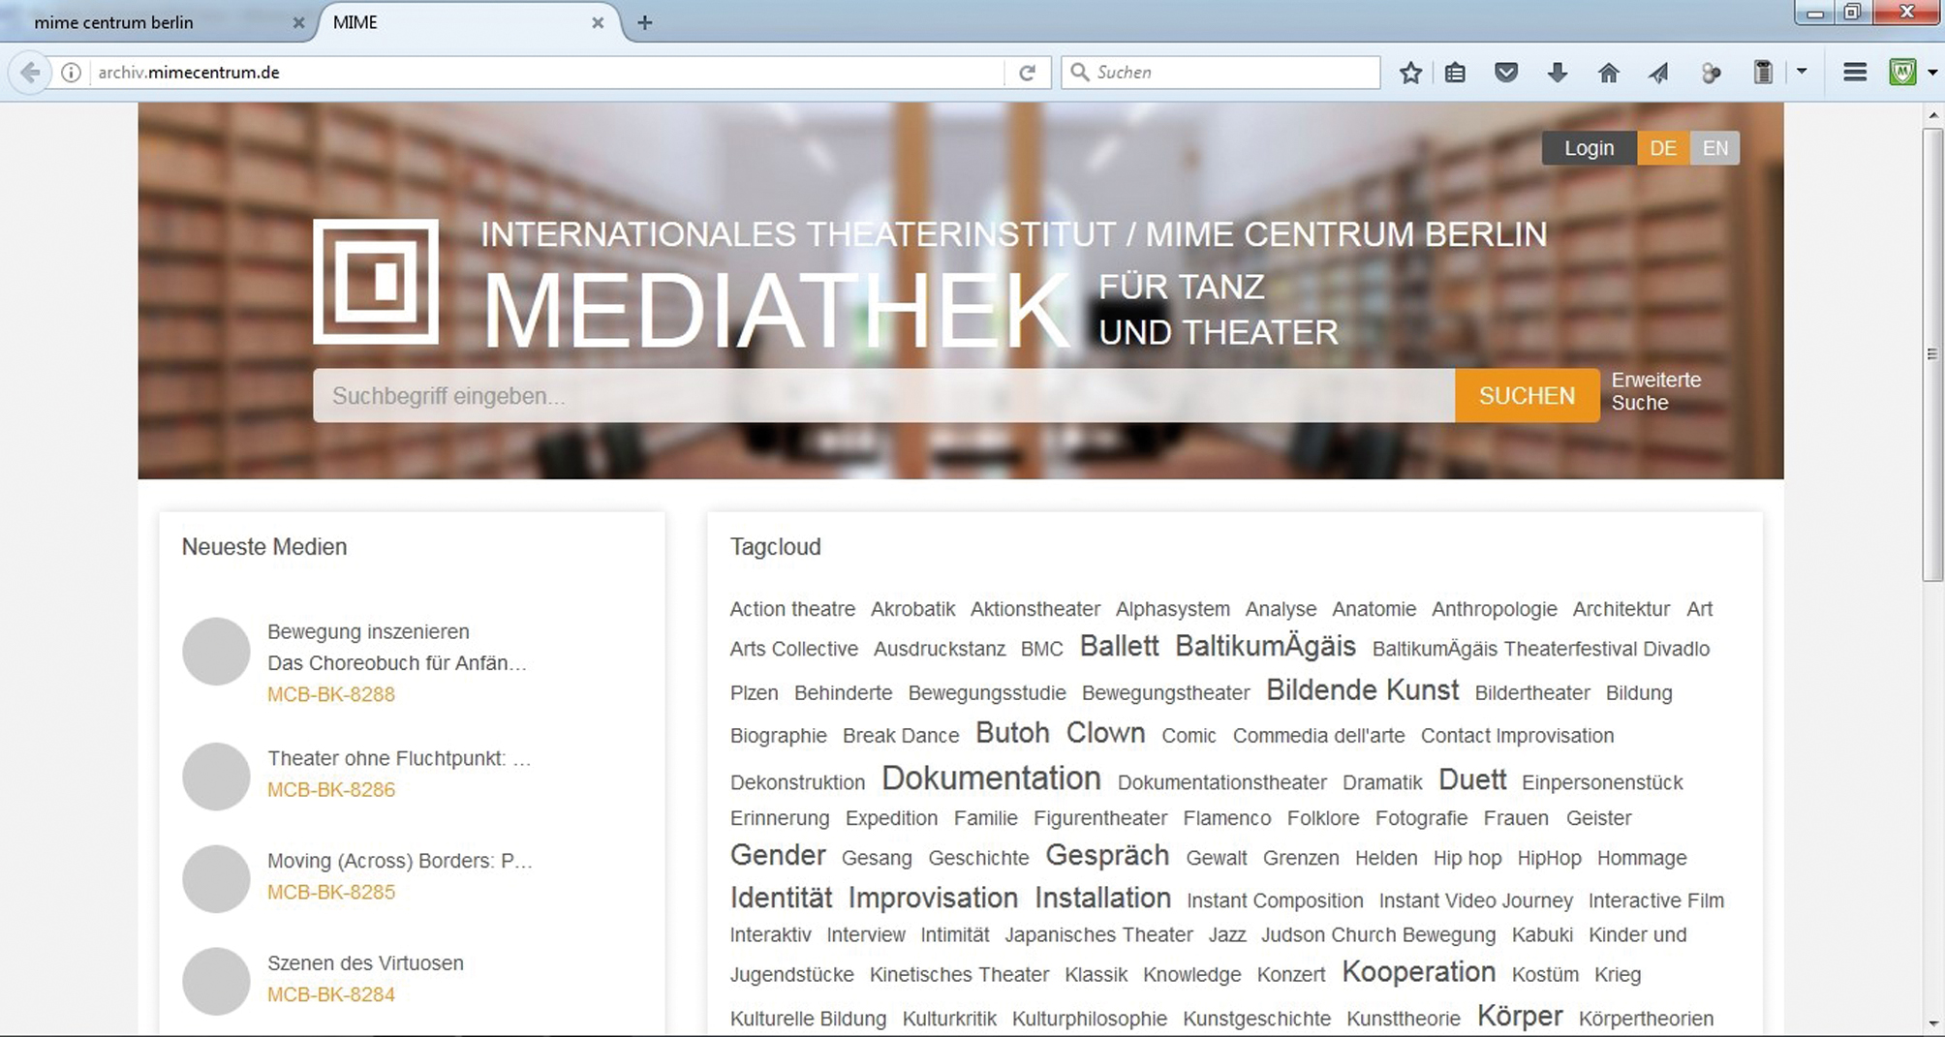Click the Mediathek square logo
Viewport: 1945px width, 1037px height.
[x=376, y=282]
